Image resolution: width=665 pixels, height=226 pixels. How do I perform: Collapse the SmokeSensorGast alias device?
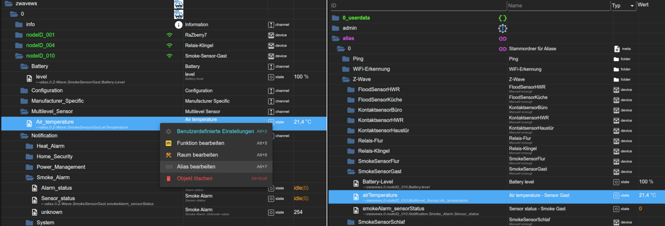click(x=351, y=172)
